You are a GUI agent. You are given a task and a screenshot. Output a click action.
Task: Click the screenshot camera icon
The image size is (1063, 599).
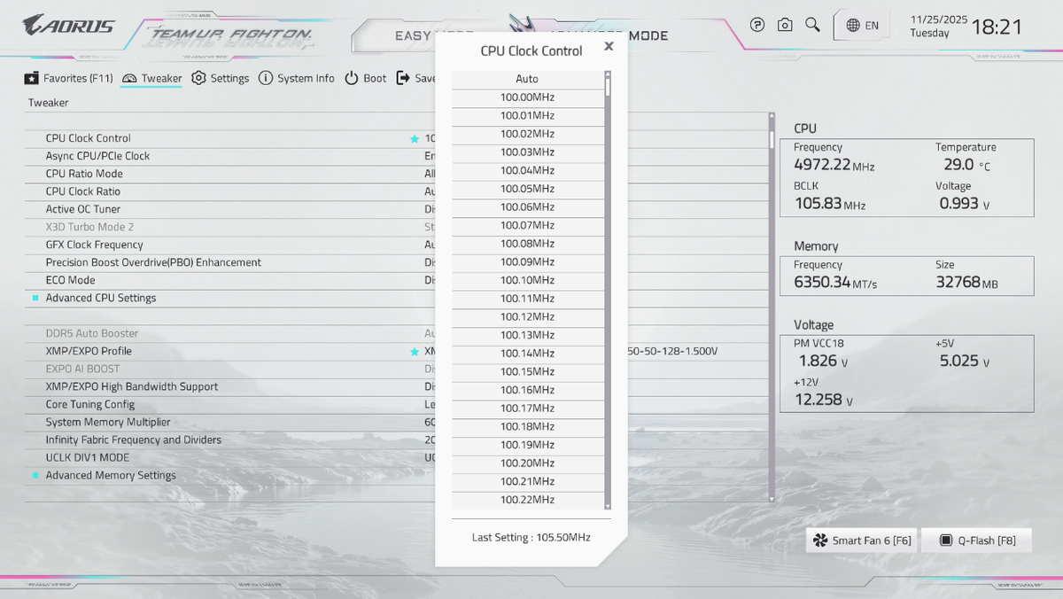click(785, 25)
